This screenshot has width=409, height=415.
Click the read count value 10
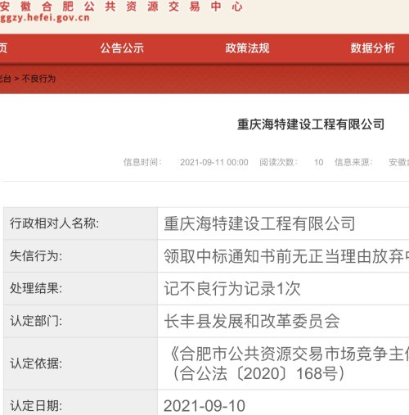pyautogui.click(x=319, y=162)
